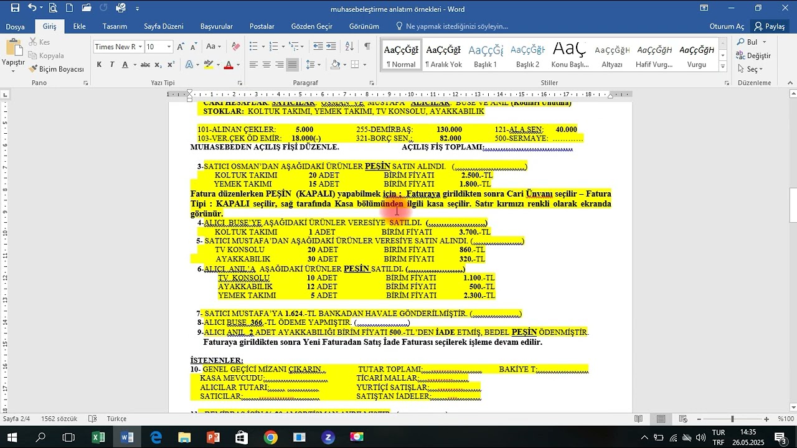The image size is (797, 448).
Task: Click the Türkçe language indicator
Action: [116, 419]
